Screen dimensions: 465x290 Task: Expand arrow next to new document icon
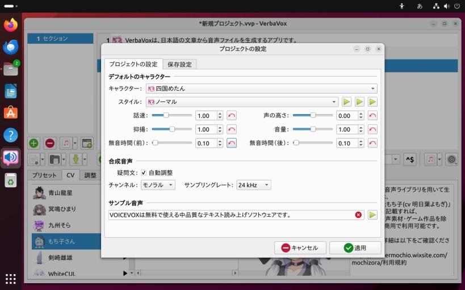point(43,159)
